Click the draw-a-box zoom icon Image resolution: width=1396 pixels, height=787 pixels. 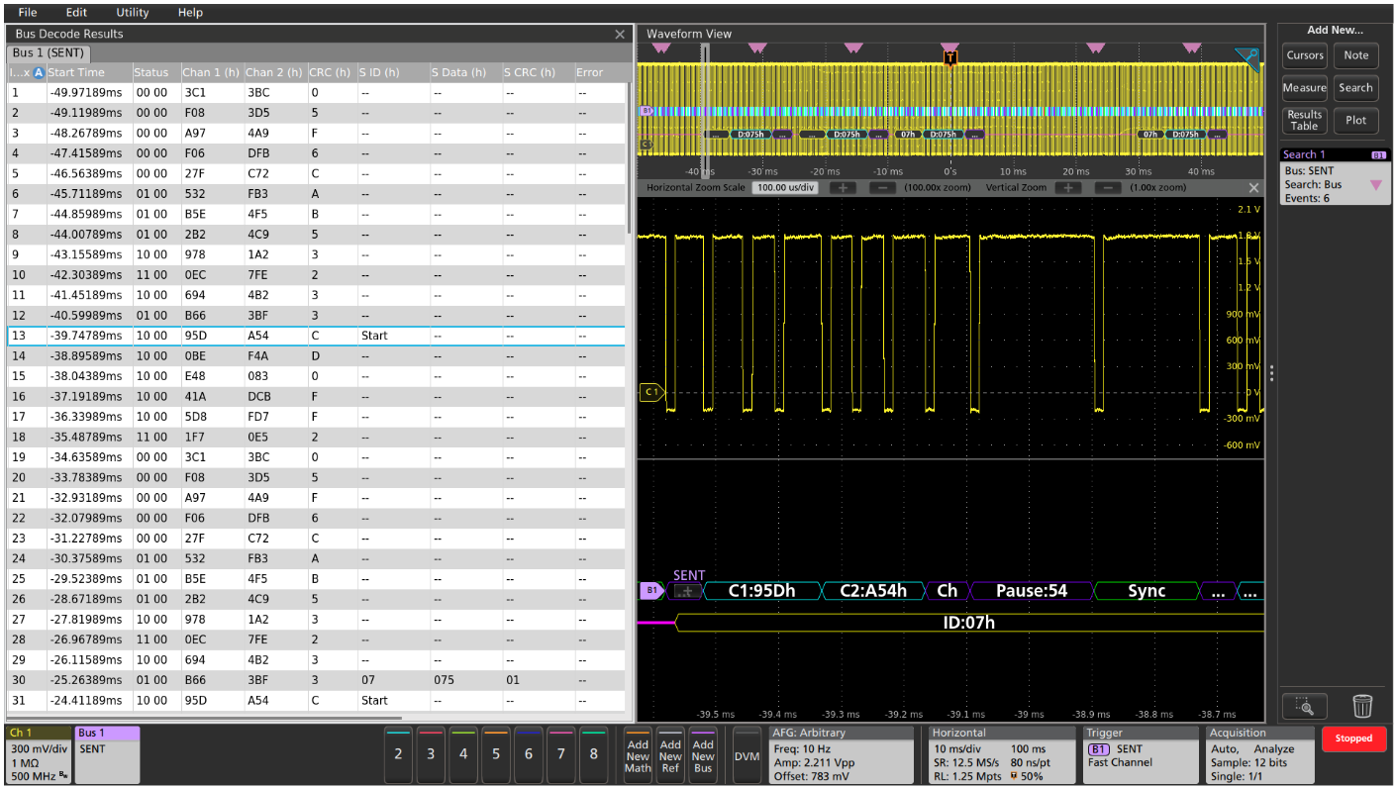click(x=1305, y=706)
